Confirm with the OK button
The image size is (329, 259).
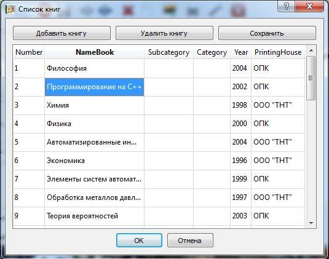point(139,240)
